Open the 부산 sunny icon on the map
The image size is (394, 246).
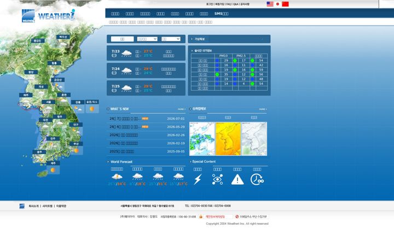coord(76,150)
